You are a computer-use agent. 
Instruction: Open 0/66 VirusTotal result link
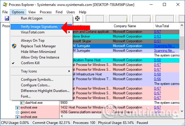(x=157, y=79)
